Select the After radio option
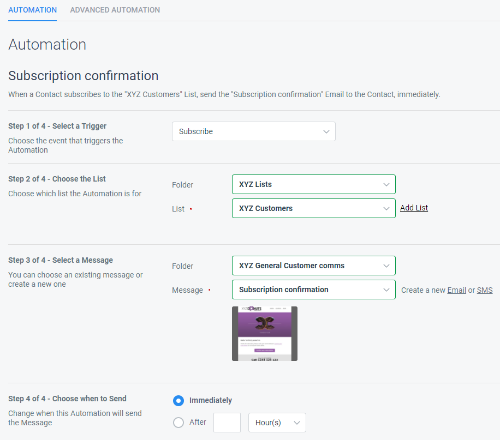The width and height of the screenshot is (500, 440). click(178, 423)
